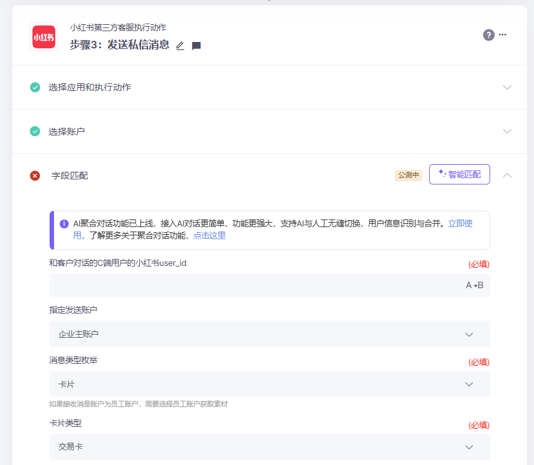Expand the 选择应用和执行动作 section chevron
The image size is (534, 465).
(507, 87)
